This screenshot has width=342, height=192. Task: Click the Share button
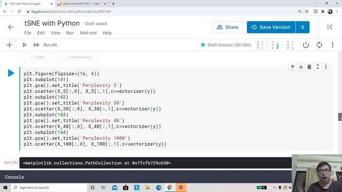(x=228, y=27)
